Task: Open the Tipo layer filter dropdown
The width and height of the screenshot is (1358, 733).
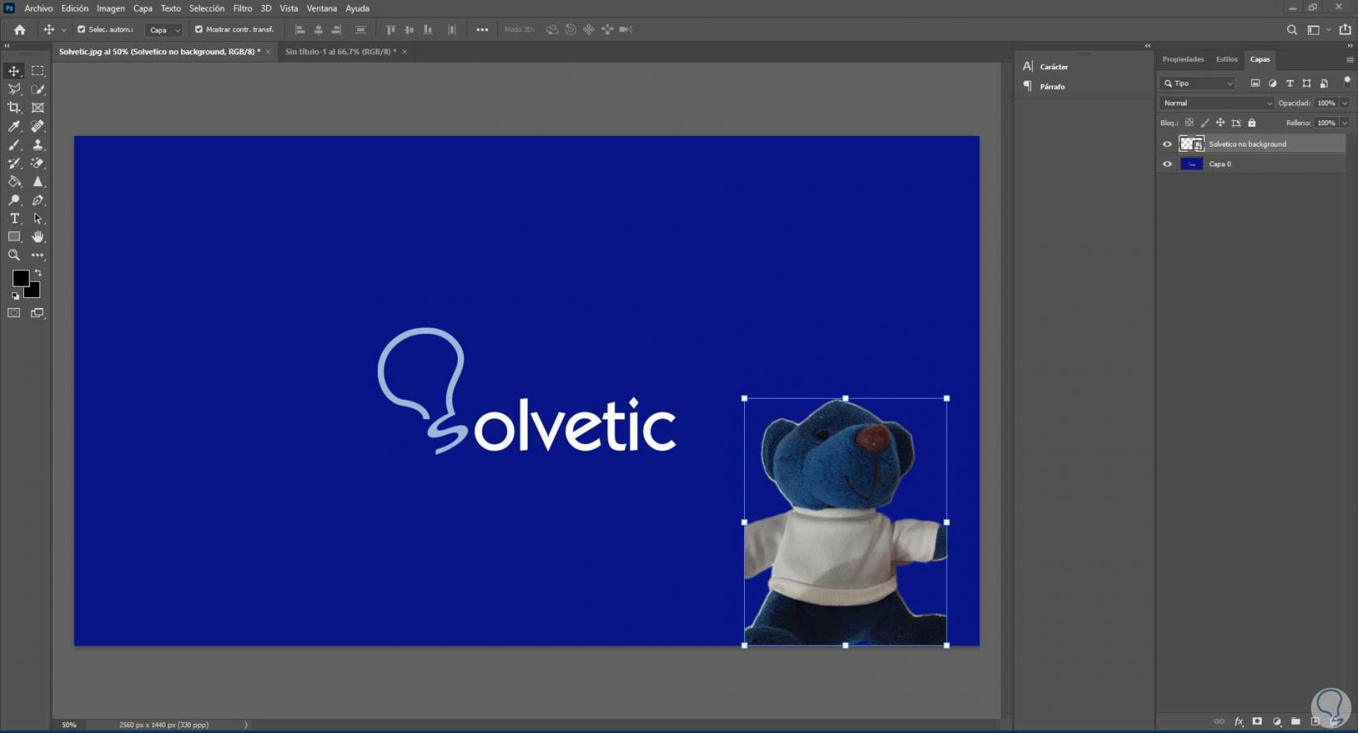Action: (1198, 83)
